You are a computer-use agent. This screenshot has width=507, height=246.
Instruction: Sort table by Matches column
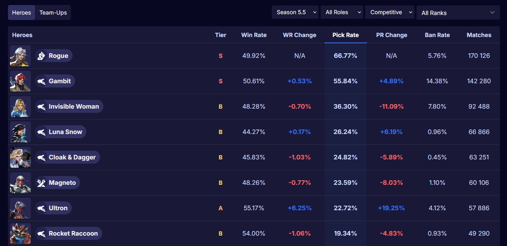pos(479,35)
